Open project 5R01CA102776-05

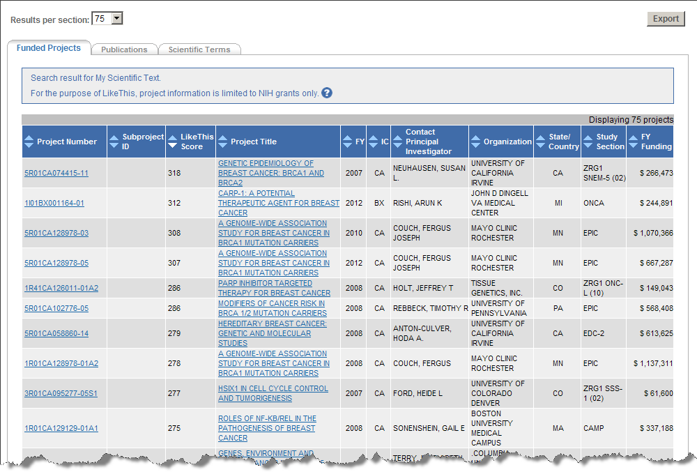[56, 308]
